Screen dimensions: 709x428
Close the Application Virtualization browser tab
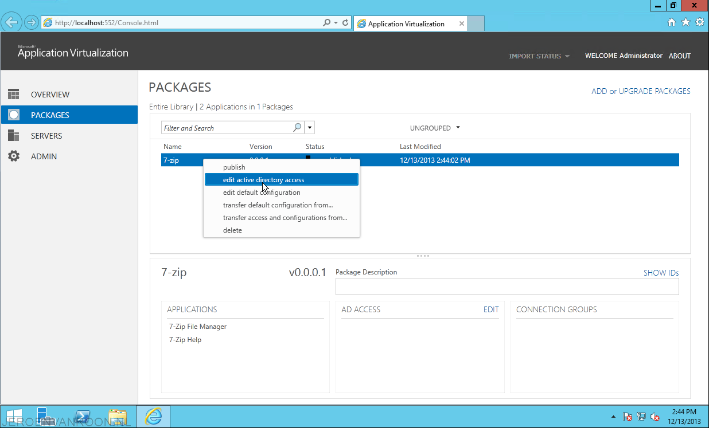[x=461, y=23]
